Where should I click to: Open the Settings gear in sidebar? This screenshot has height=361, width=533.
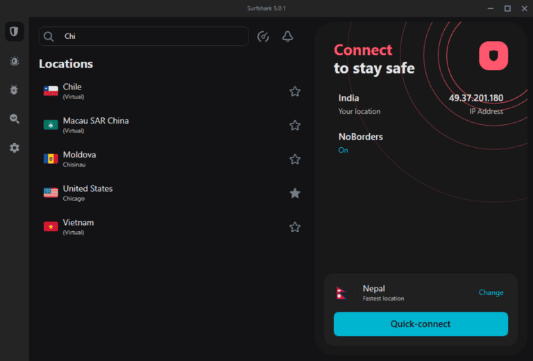(x=14, y=148)
